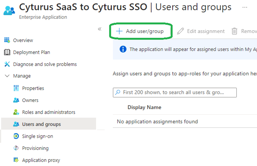Click the Properties bars icon

point(16,88)
